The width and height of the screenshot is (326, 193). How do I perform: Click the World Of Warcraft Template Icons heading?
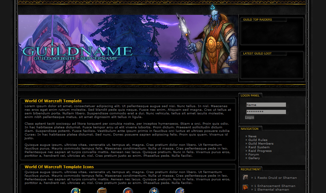coord(59,167)
